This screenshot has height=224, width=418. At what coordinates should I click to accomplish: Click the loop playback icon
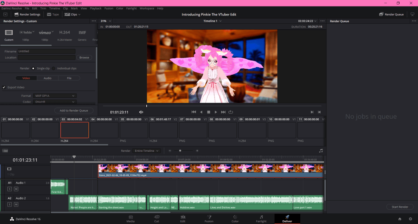(231, 112)
